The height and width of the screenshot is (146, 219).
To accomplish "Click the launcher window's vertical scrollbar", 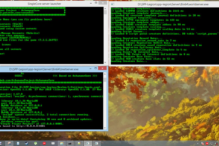I will pyautogui.click(x=105, y=33).
